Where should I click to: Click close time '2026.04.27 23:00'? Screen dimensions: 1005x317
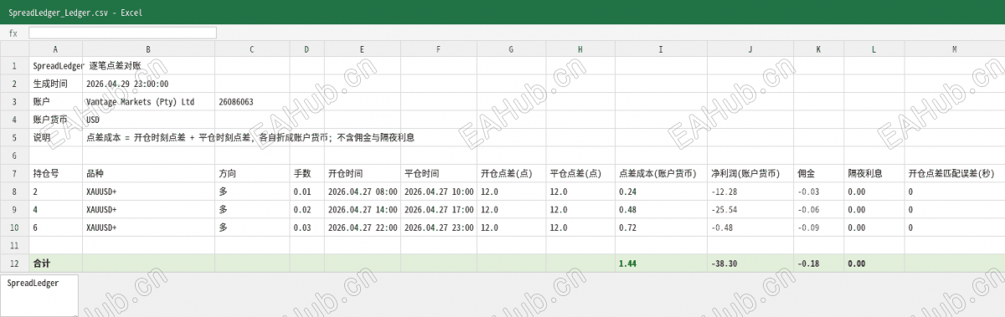pos(438,228)
